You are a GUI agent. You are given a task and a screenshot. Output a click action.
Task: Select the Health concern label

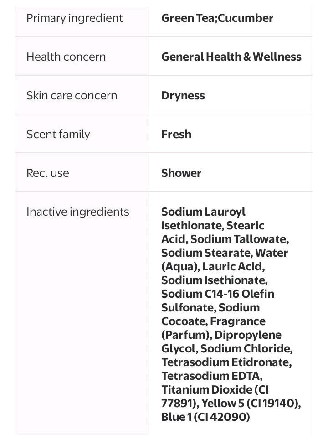coord(66,57)
